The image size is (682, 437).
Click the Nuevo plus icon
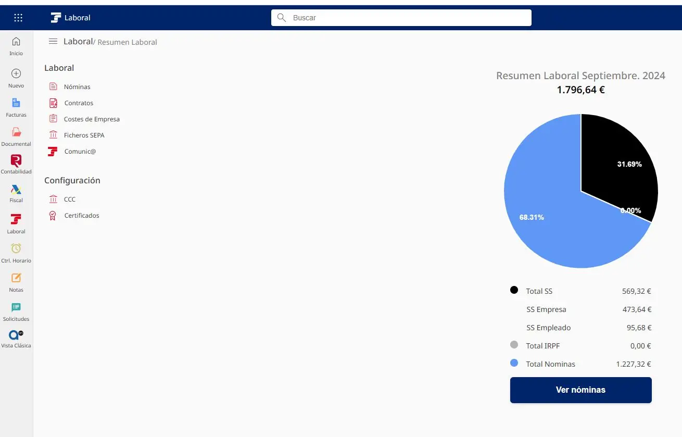16,73
